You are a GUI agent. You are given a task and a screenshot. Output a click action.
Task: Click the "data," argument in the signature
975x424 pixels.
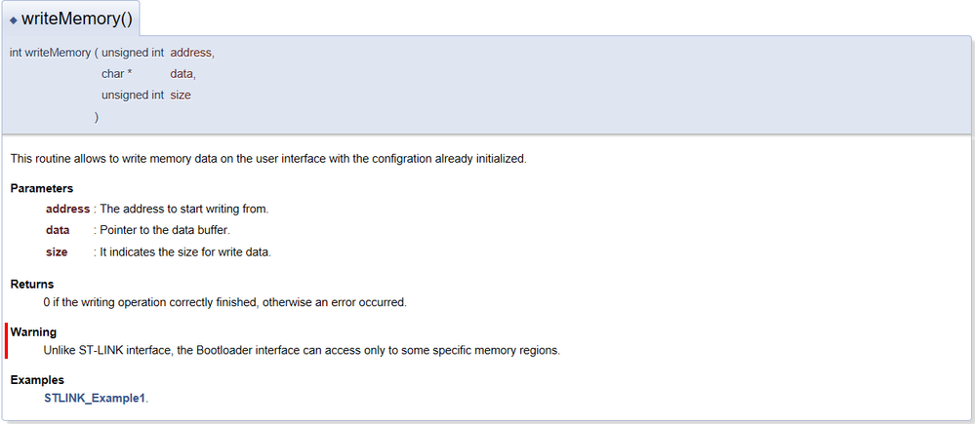[183, 74]
